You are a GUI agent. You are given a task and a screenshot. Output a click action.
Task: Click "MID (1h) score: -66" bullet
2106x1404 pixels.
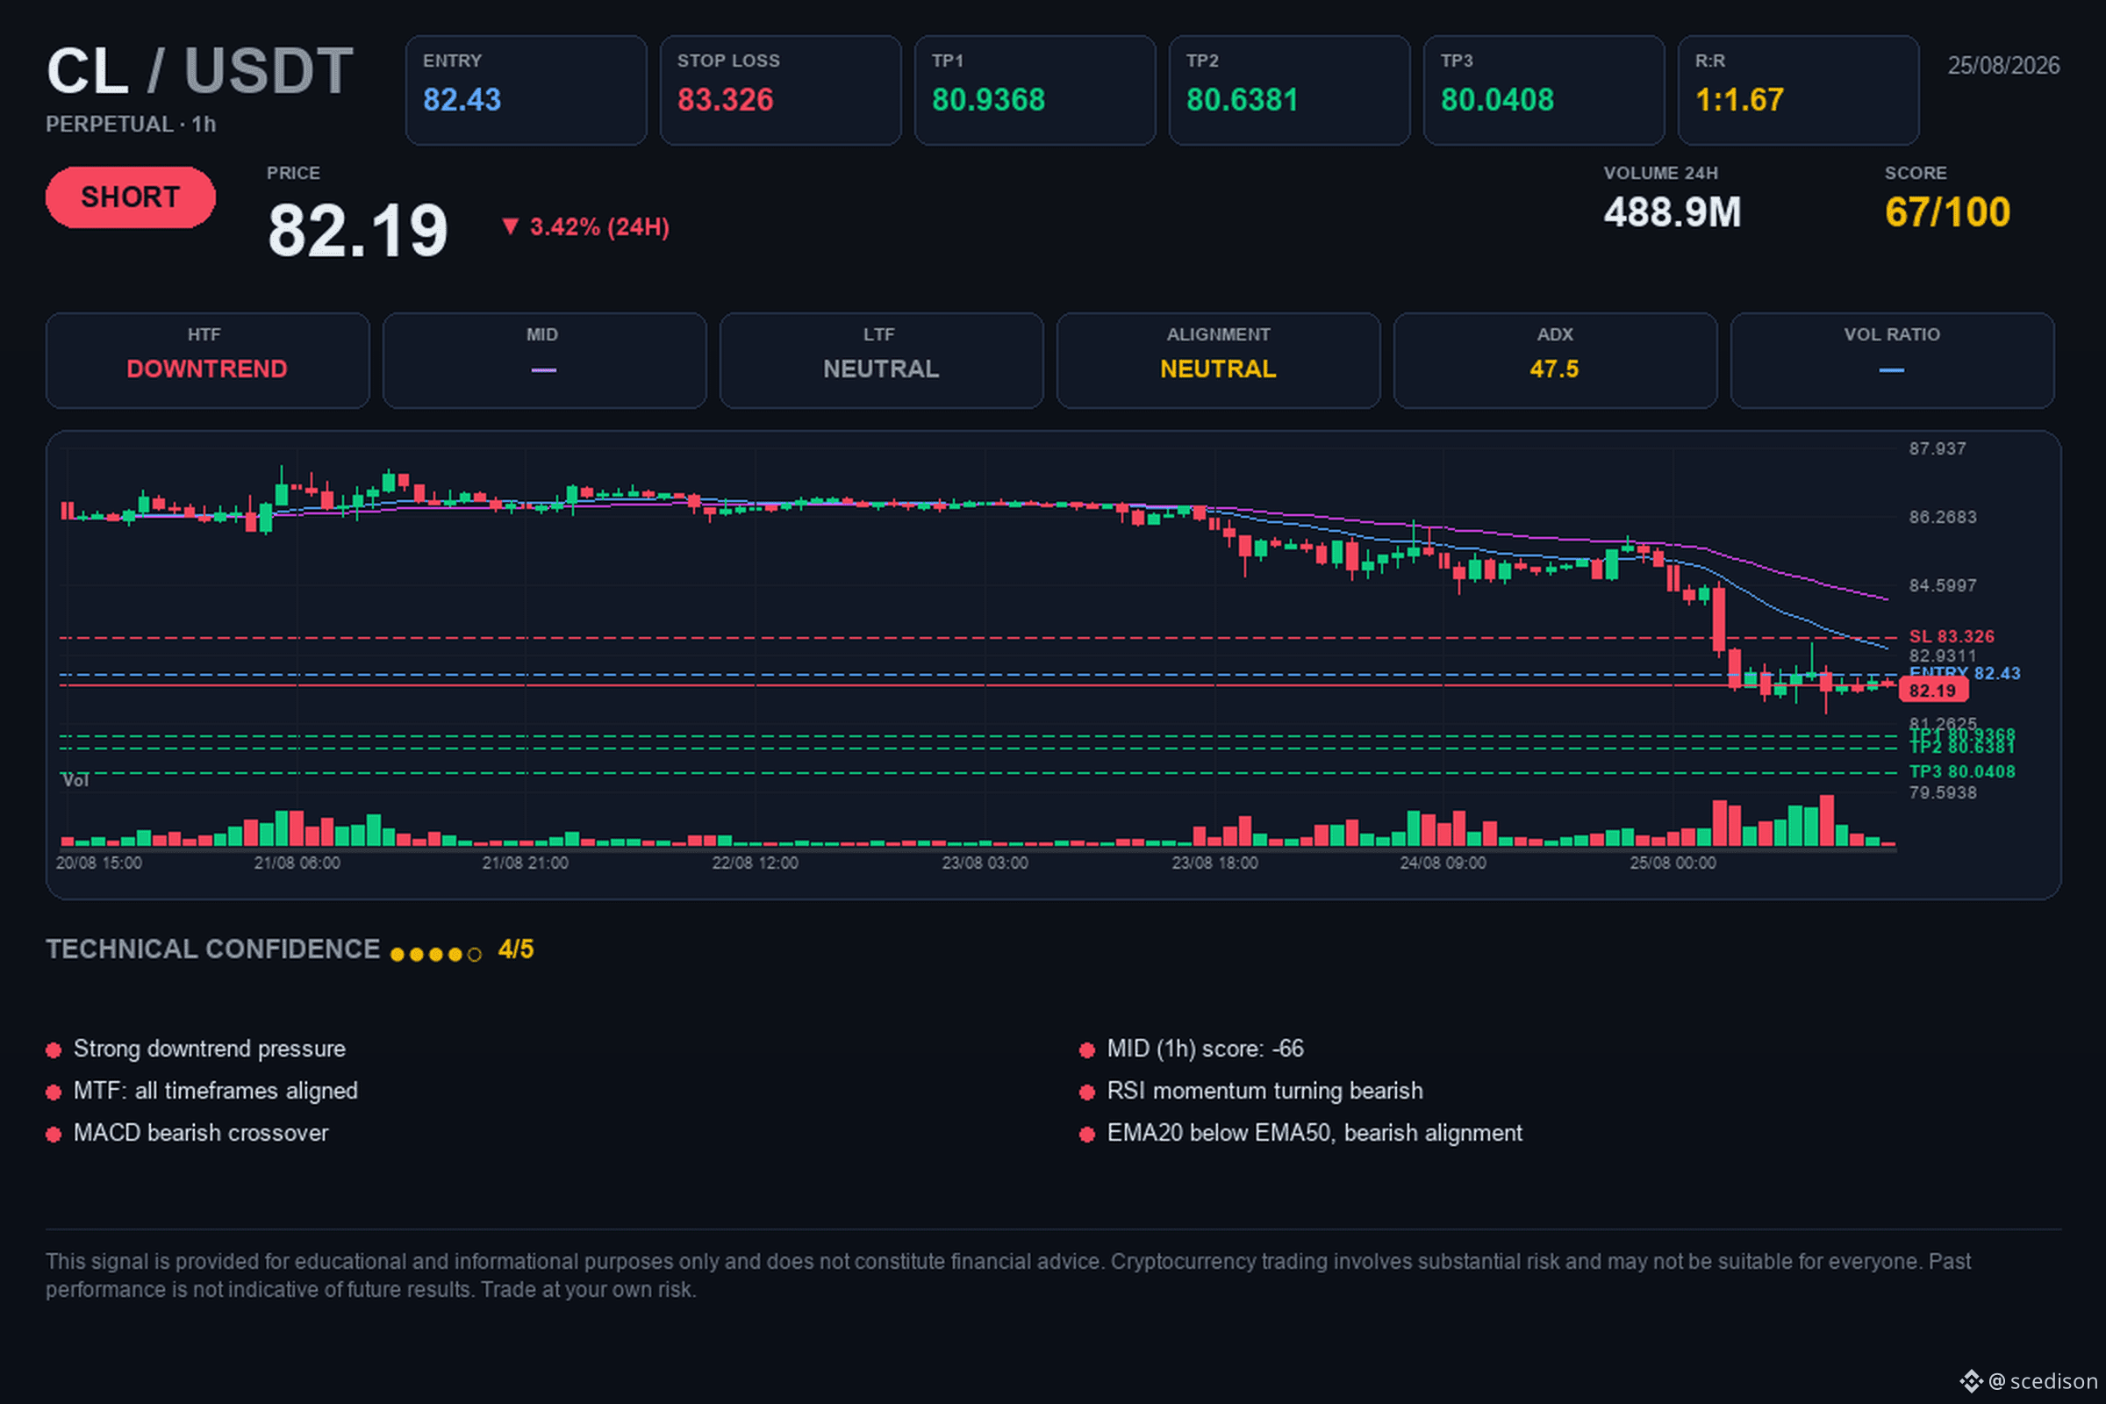1205,1049
